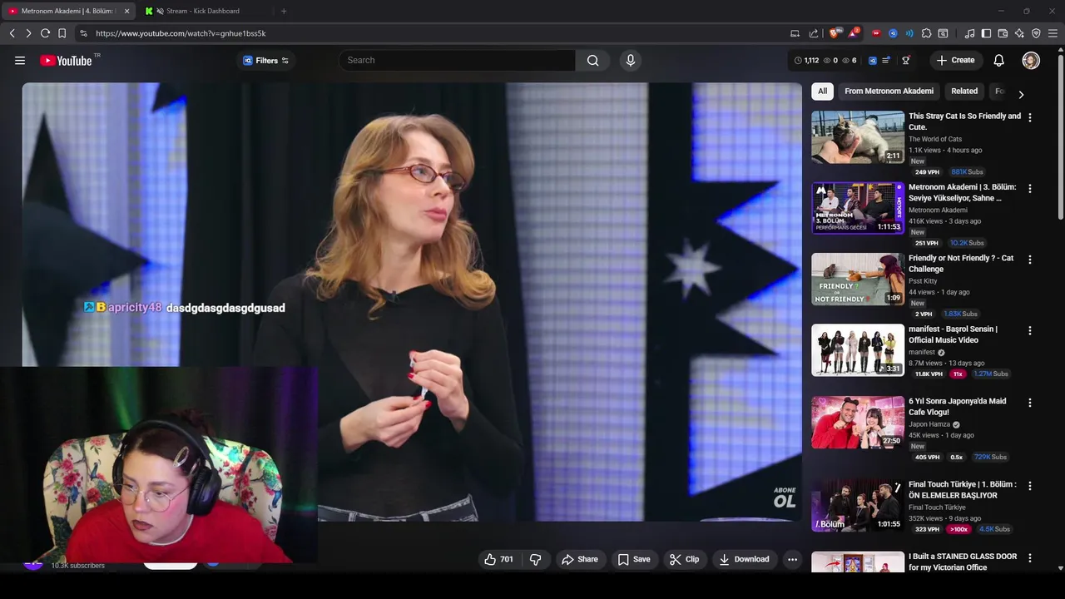Click the vidIQ trophy icon
This screenshot has height=599, width=1065.
click(x=906, y=60)
